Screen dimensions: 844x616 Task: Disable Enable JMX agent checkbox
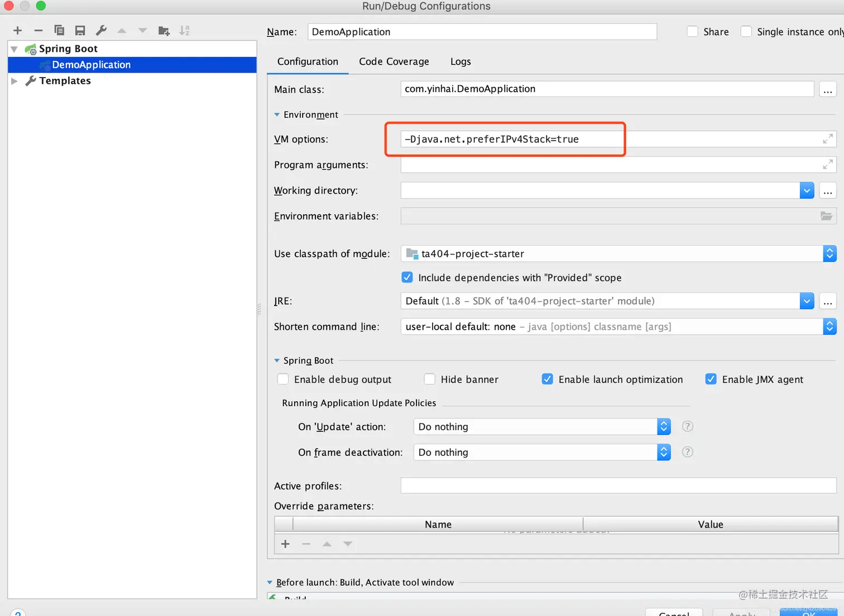tap(711, 379)
